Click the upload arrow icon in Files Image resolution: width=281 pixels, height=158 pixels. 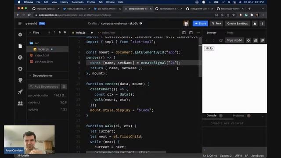click(x=54, y=32)
